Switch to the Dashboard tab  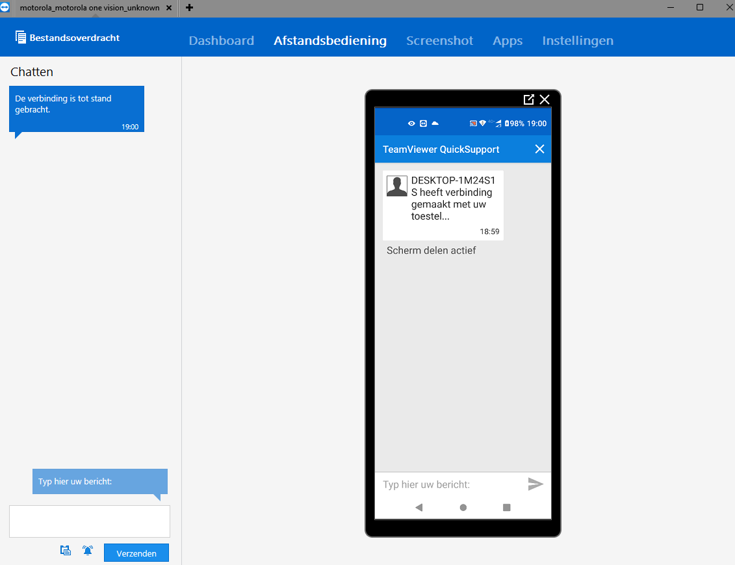(x=221, y=40)
